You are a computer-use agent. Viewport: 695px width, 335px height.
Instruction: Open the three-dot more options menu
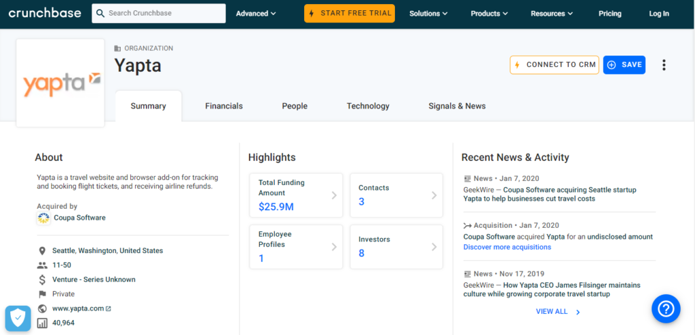(x=664, y=65)
